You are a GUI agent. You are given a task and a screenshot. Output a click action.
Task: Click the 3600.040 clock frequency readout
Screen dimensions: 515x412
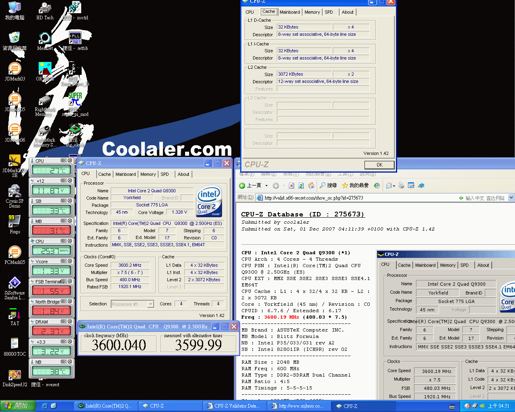pyautogui.click(x=119, y=345)
